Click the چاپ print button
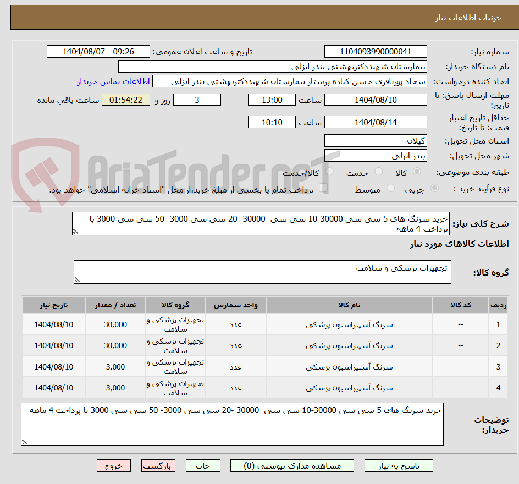The width and height of the screenshot is (519, 484). [x=204, y=465]
